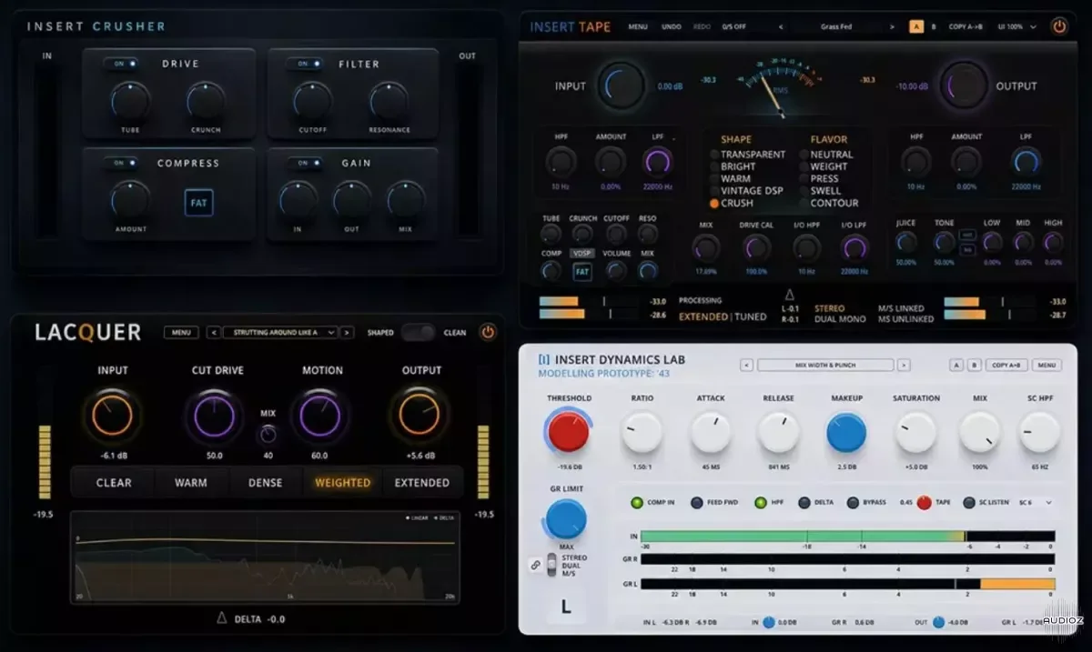
Task: Click previous preset arrow in Insert Tape
Action: pyautogui.click(x=780, y=27)
